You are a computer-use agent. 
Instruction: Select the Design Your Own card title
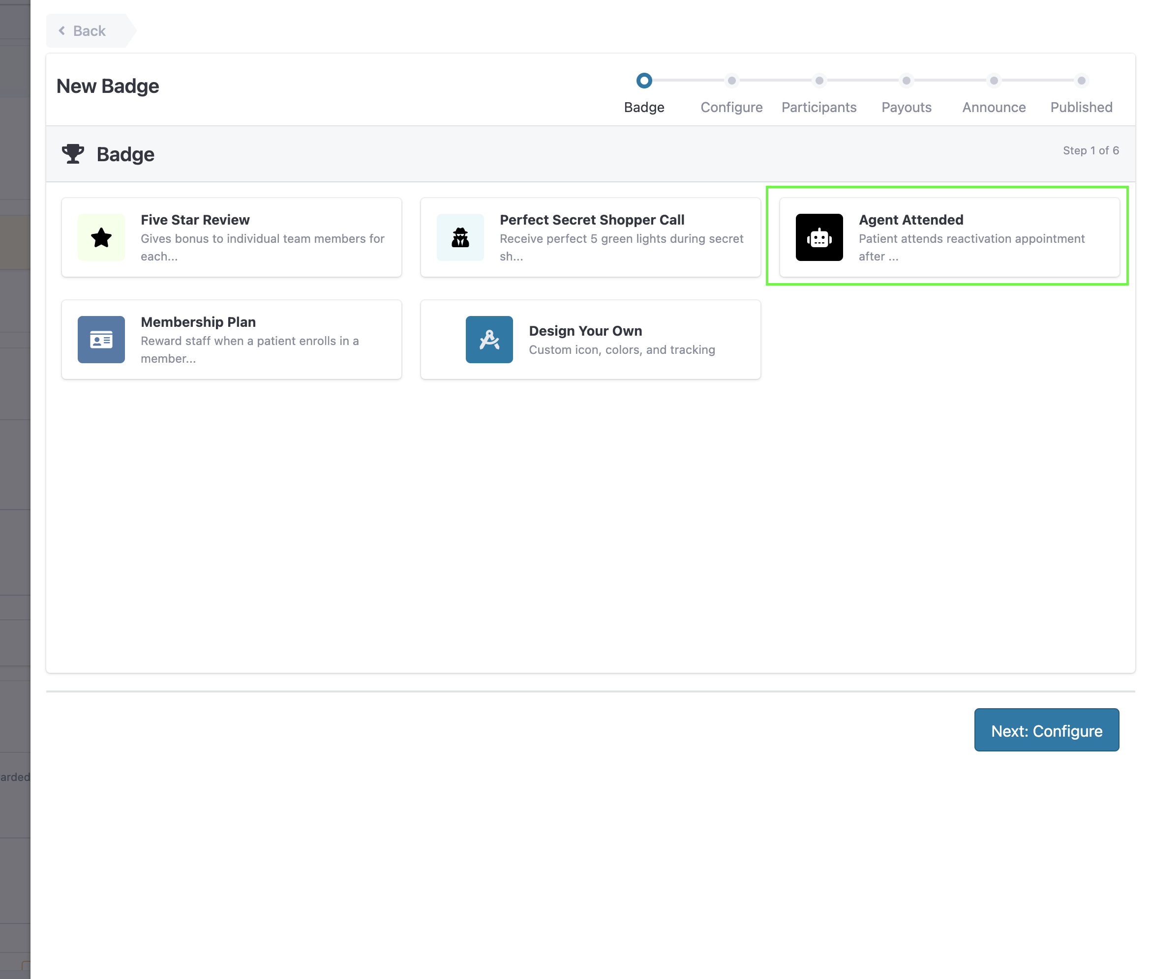tap(585, 331)
